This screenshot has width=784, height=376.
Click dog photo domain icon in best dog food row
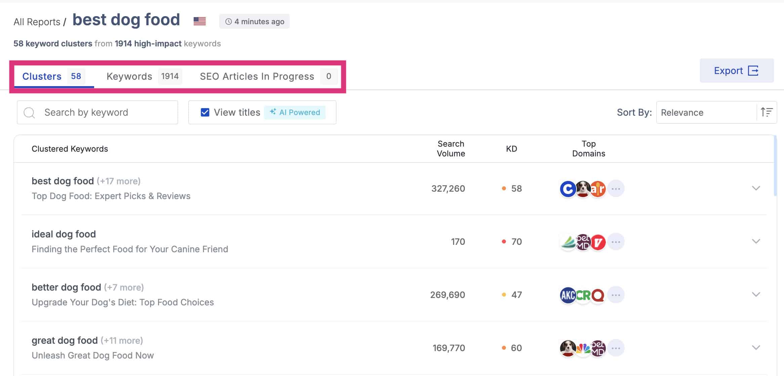coord(583,189)
